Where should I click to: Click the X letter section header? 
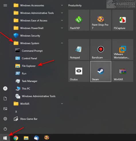tap(16, 112)
